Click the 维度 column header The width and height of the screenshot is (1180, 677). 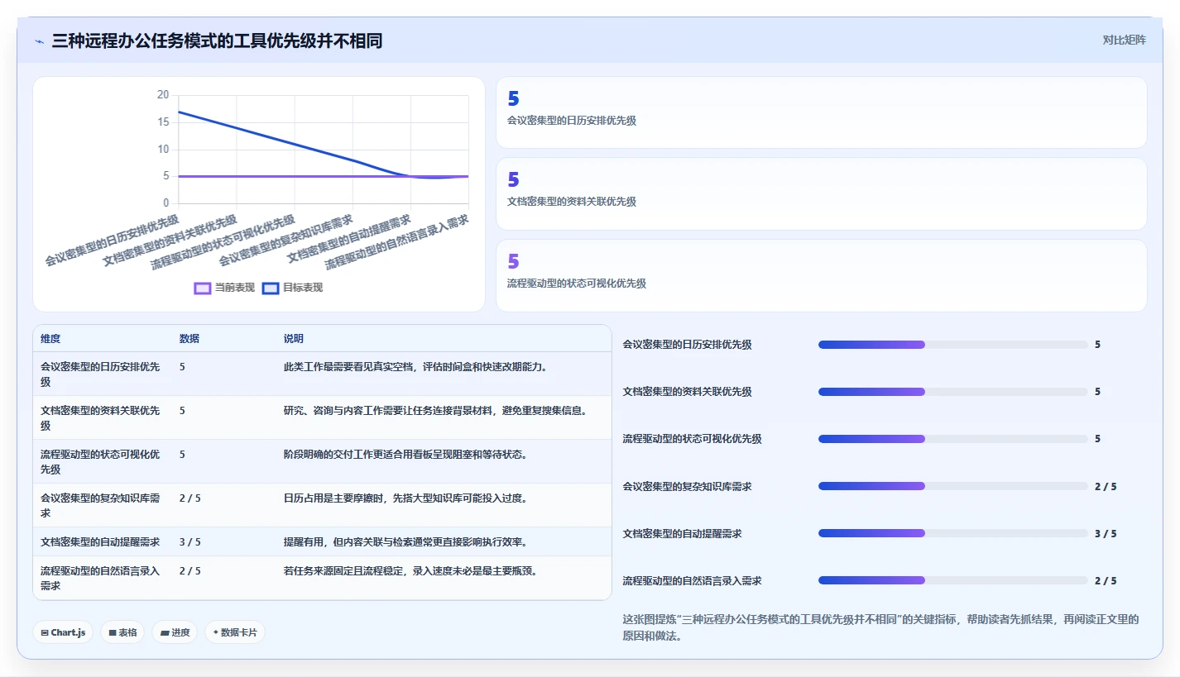coord(50,339)
